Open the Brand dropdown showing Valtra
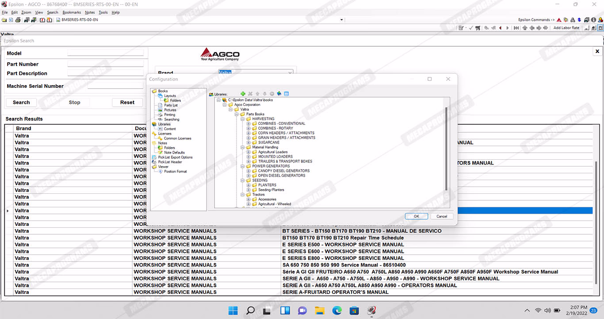604x319 pixels. coord(290,73)
